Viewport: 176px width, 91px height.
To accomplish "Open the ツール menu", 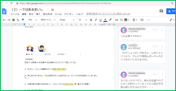I will coord(58,14).
